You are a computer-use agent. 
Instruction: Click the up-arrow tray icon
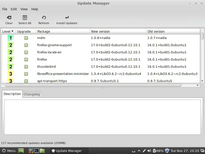(x=139, y=151)
